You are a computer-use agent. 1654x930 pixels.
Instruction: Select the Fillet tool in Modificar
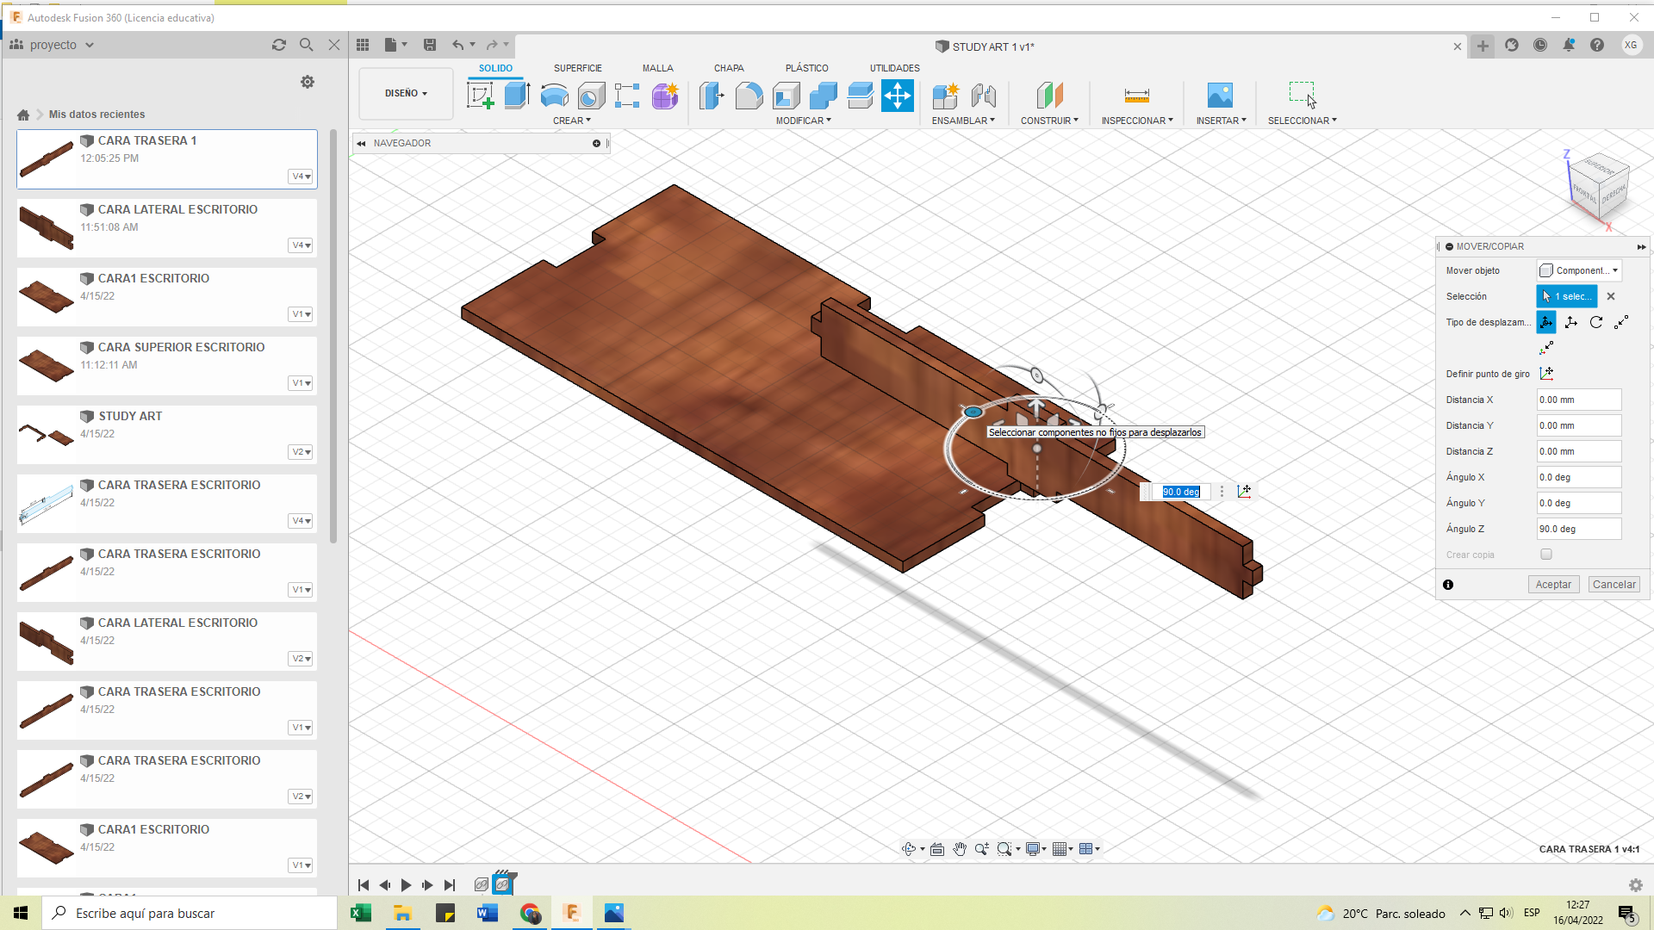coord(749,96)
